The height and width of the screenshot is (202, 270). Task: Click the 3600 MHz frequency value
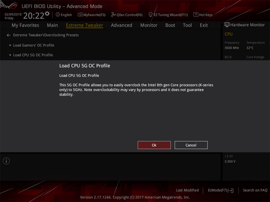tap(232, 48)
